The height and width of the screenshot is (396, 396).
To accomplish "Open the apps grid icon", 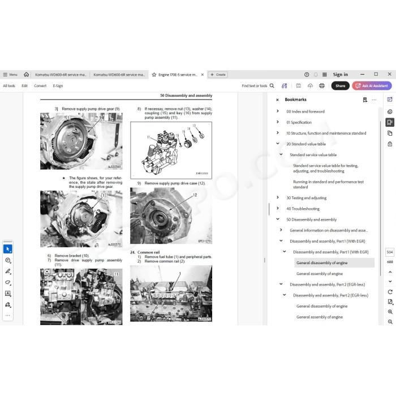I will (x=325, y=75).
